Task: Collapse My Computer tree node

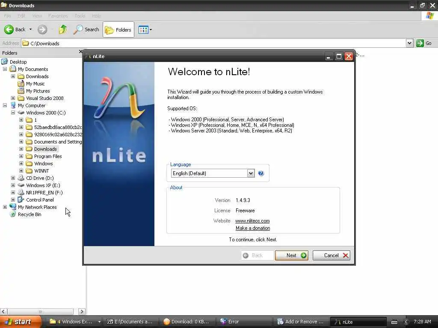Action: coord(5,105)
